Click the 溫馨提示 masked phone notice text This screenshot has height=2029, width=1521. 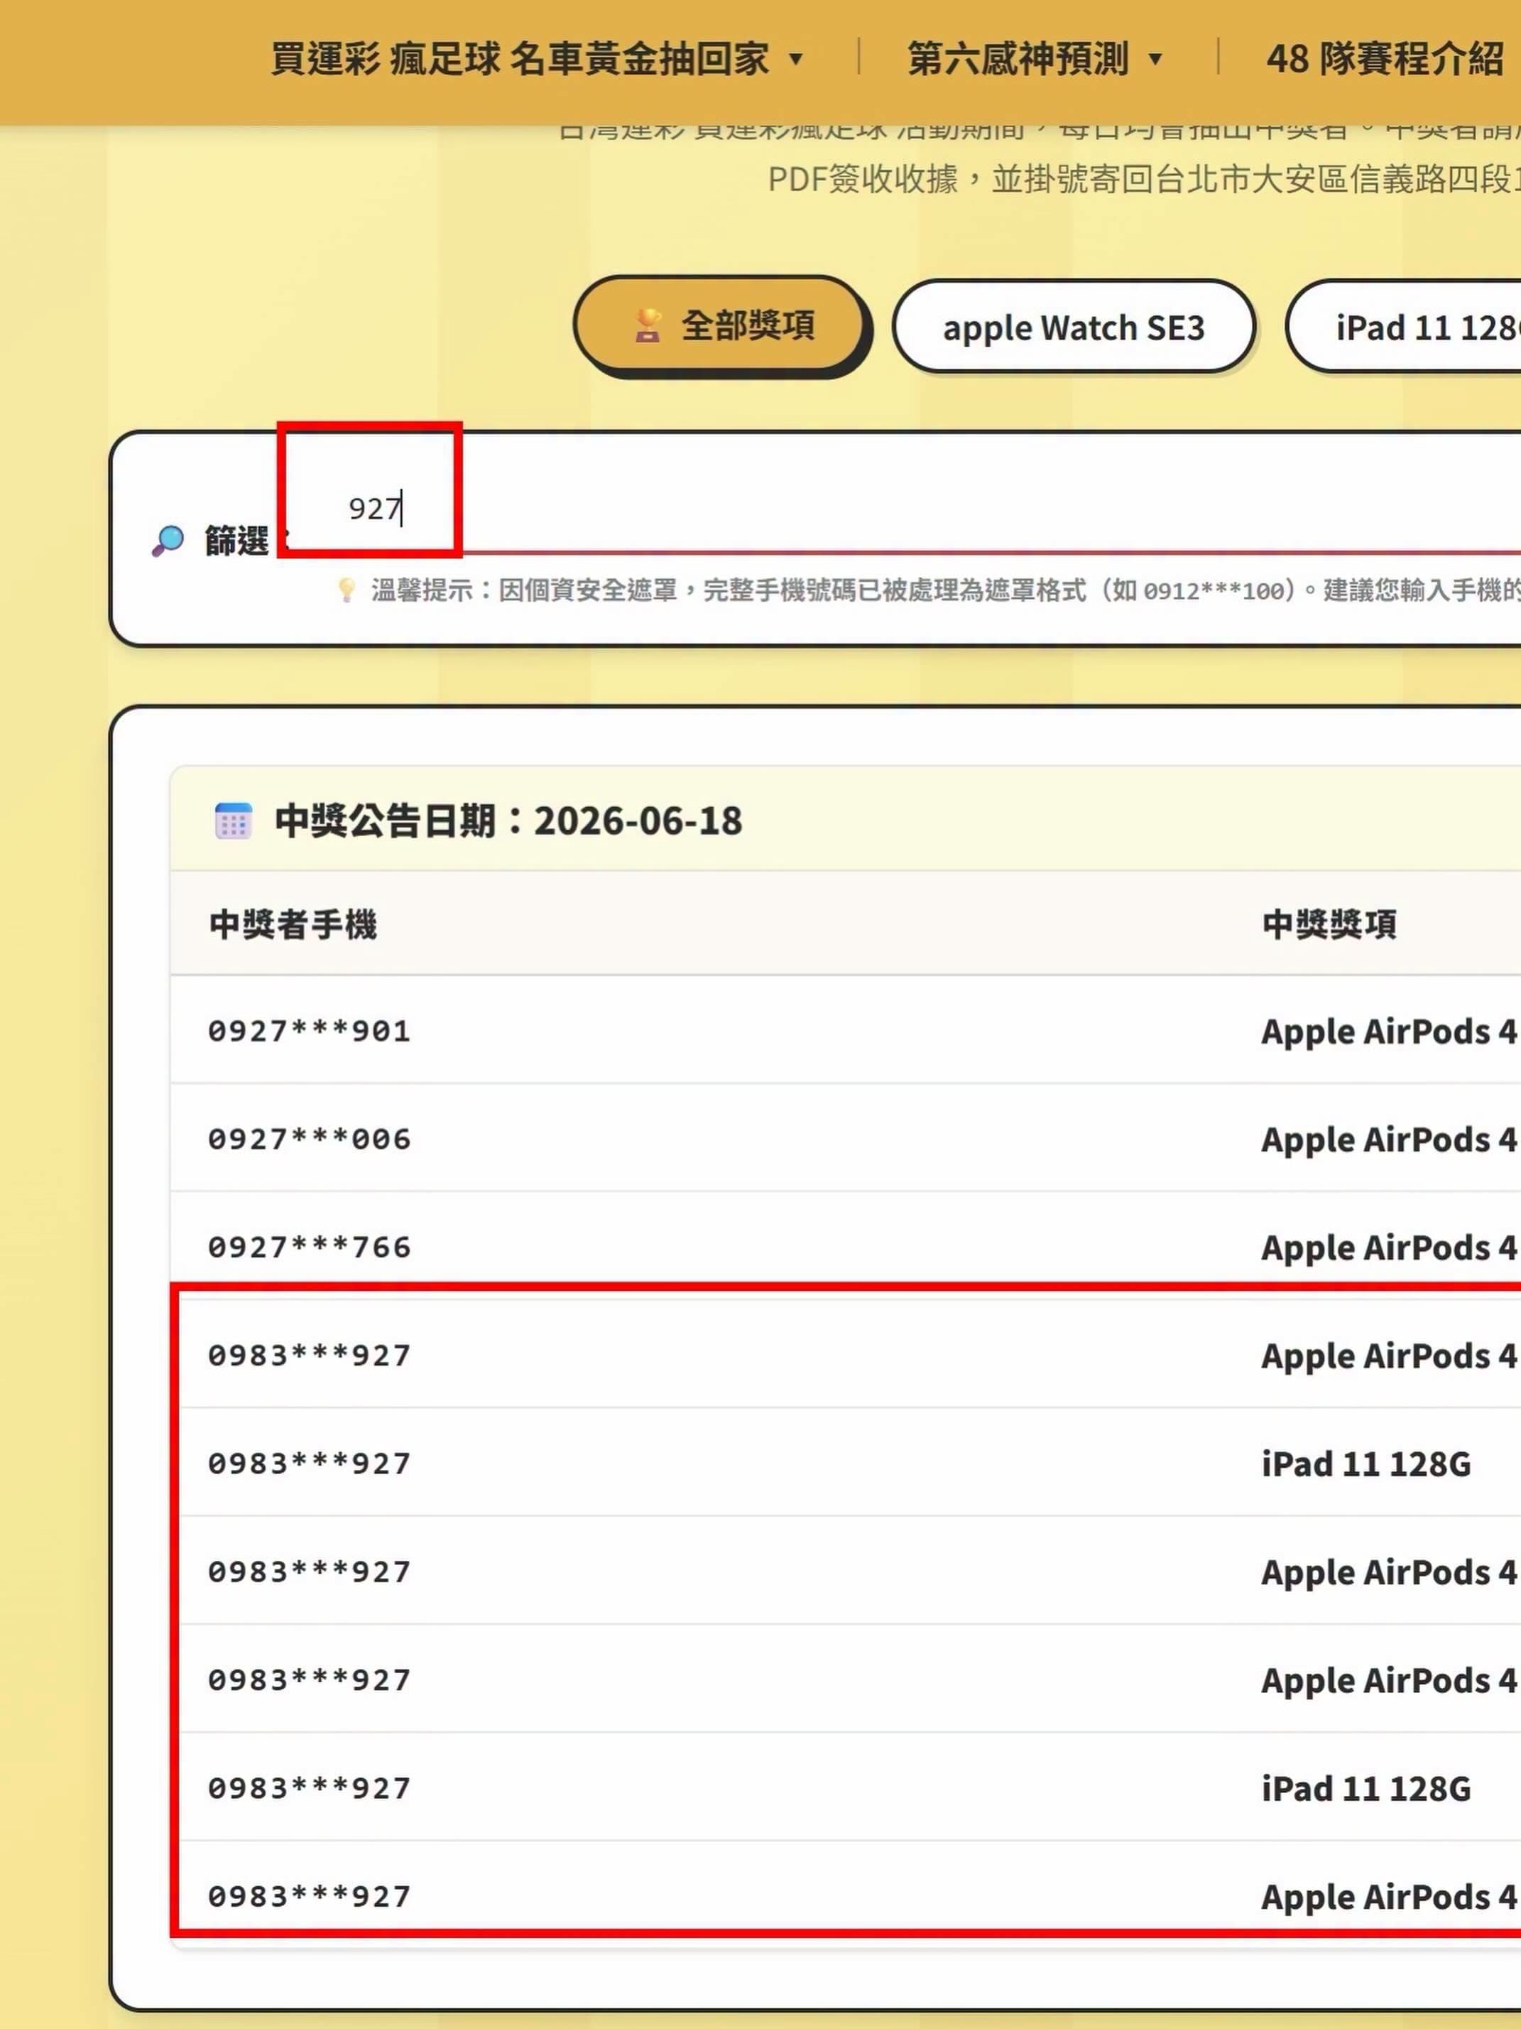click(945, 590)
